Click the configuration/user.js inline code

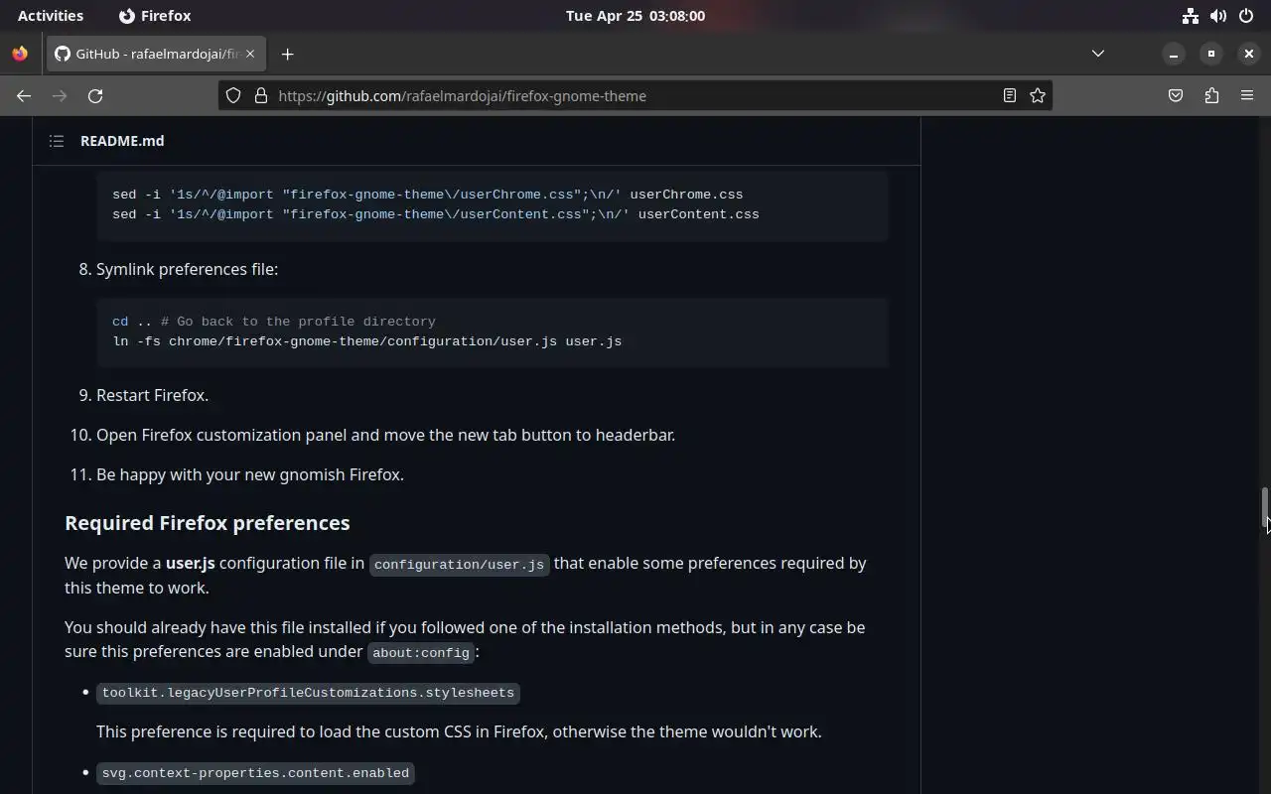pyautogui.click(x=459, y=565)
